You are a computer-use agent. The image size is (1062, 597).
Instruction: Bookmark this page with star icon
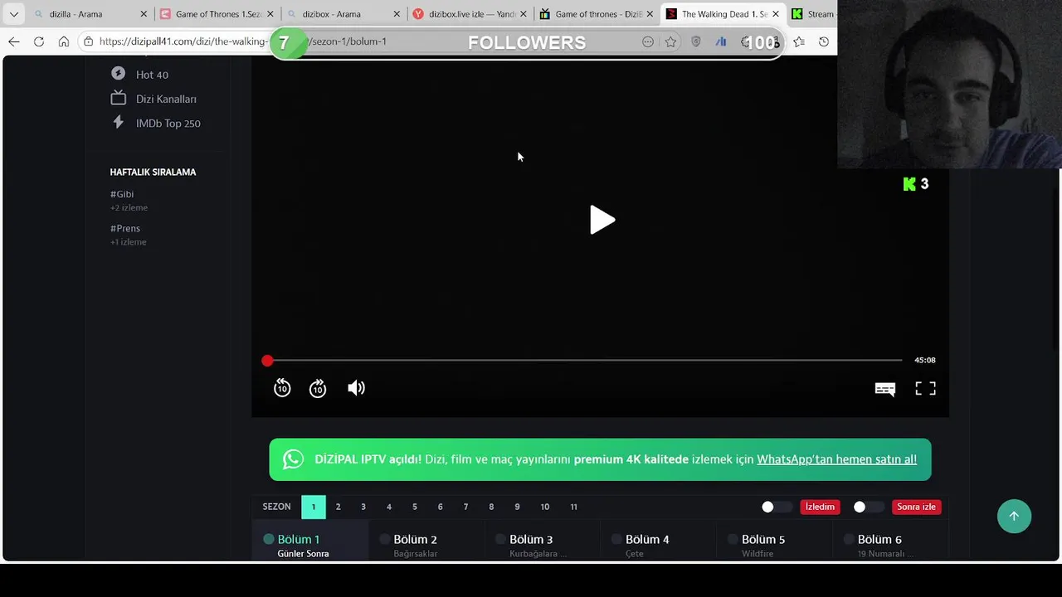[x=670, y=41]
